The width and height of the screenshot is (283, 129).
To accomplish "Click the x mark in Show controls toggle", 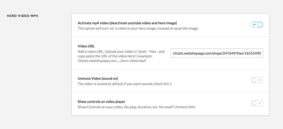I will coord(260,103).
